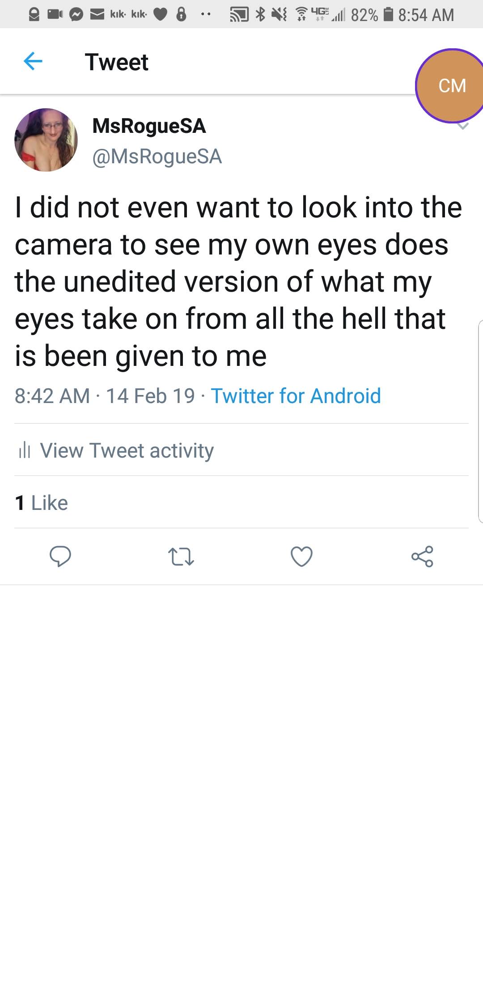Tap the tweet timestamp 8:42 AM

click(x=52, y=396)
